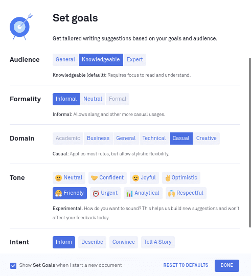Switch domain to Business
Screen dimensions: 251x276
98,139
